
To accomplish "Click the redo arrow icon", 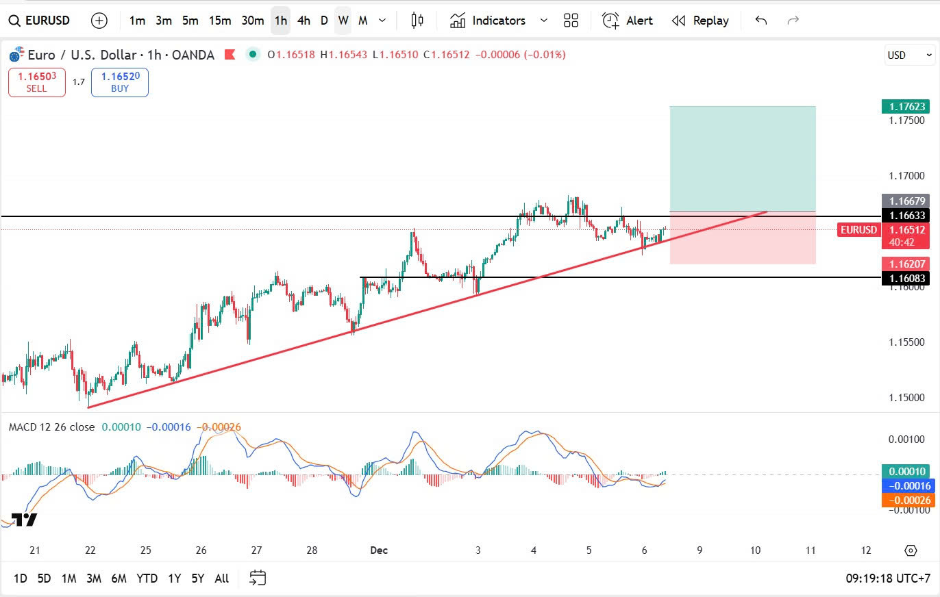I will [793, 21].
